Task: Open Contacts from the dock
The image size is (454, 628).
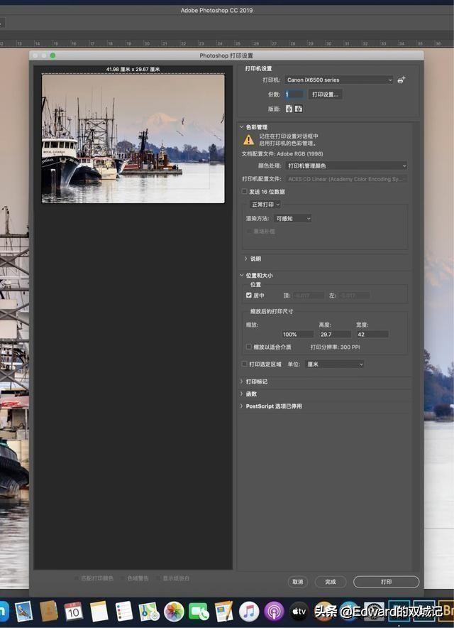Action: point(49,612)
